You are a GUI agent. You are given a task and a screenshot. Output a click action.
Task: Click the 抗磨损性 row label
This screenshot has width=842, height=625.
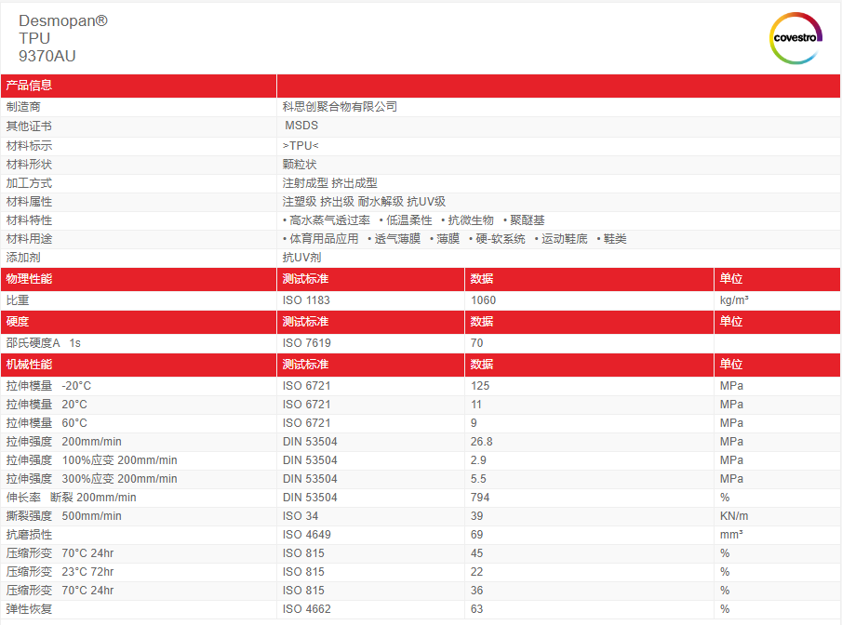(29, 535)
